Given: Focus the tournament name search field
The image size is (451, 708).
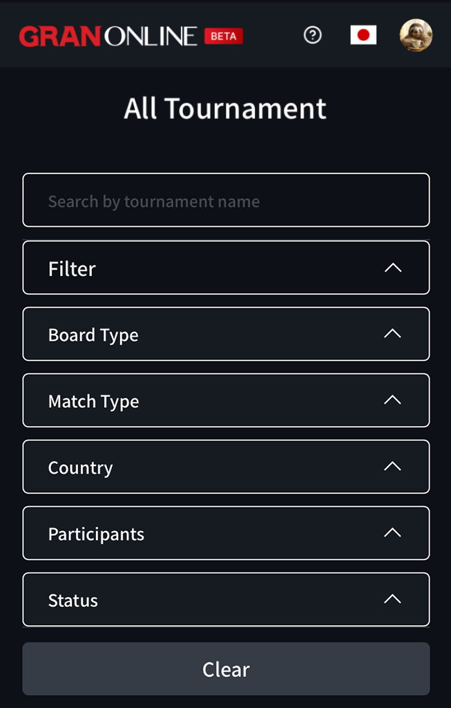Looking at the screenshot, I should [226, 200].
